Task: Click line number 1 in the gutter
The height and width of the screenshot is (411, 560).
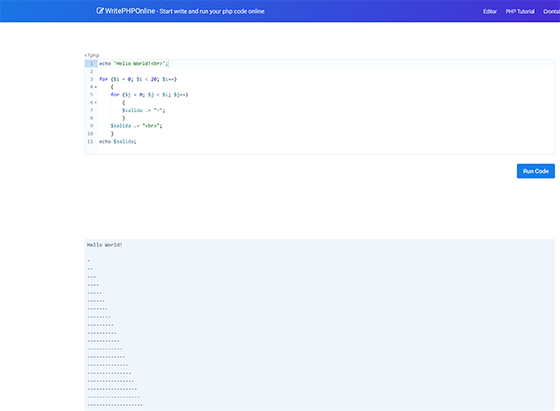Action: [x=91, y=63]
